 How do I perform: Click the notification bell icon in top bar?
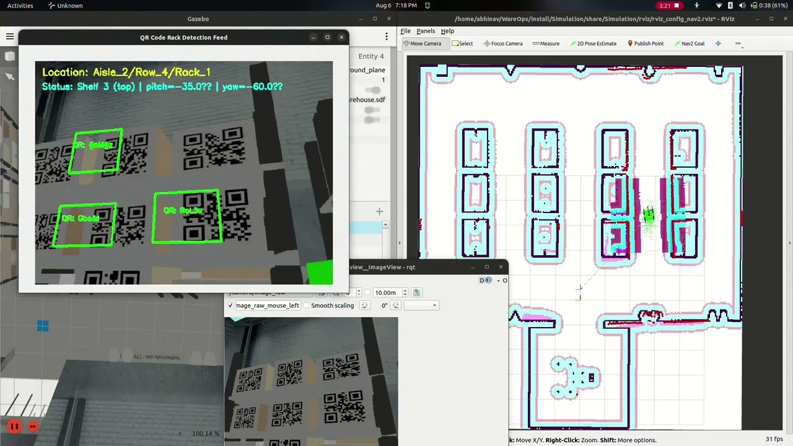[x=427, y=6]
